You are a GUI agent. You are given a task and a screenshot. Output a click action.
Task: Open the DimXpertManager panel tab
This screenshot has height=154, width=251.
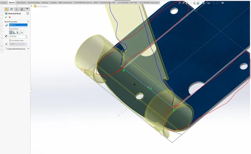point(22,9)
